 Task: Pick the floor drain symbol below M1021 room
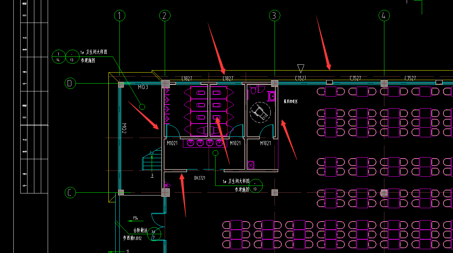(x=251, y=165)
